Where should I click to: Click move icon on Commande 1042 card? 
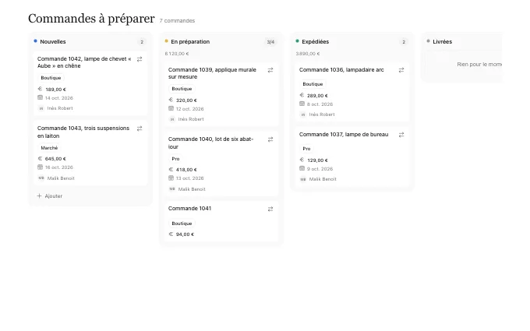tap(140, 59)
